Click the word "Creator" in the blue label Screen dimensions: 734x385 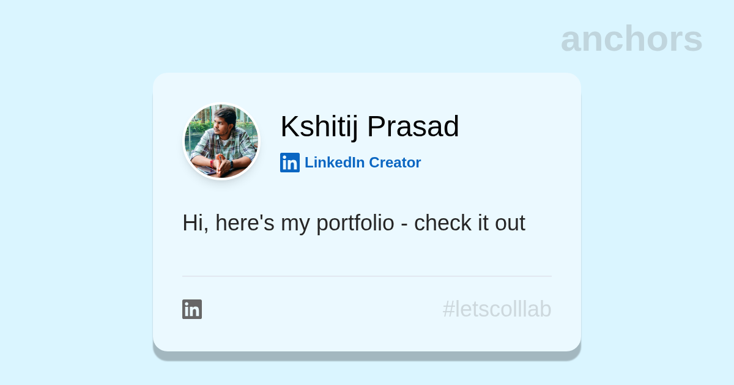(395, 163)
